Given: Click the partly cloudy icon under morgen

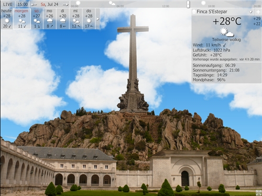Looking at the screenshot, I should [22, 21].
